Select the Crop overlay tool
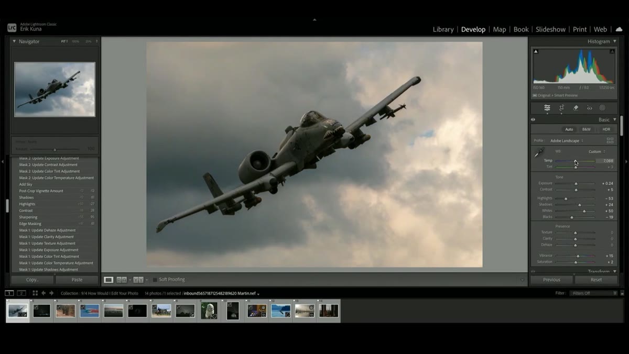This screenshot has height=354, width=629. [x=561, y=108]
